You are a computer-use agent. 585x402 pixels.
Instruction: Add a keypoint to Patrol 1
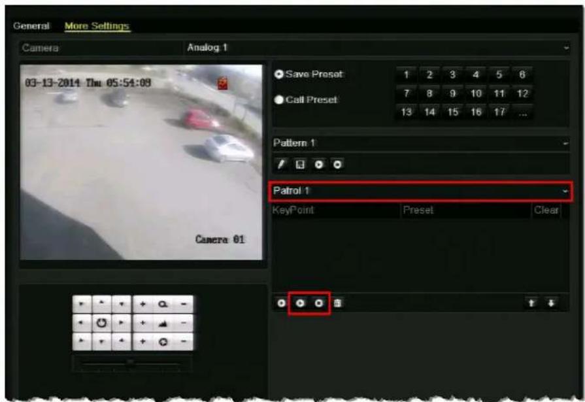[x=281, y=303]
